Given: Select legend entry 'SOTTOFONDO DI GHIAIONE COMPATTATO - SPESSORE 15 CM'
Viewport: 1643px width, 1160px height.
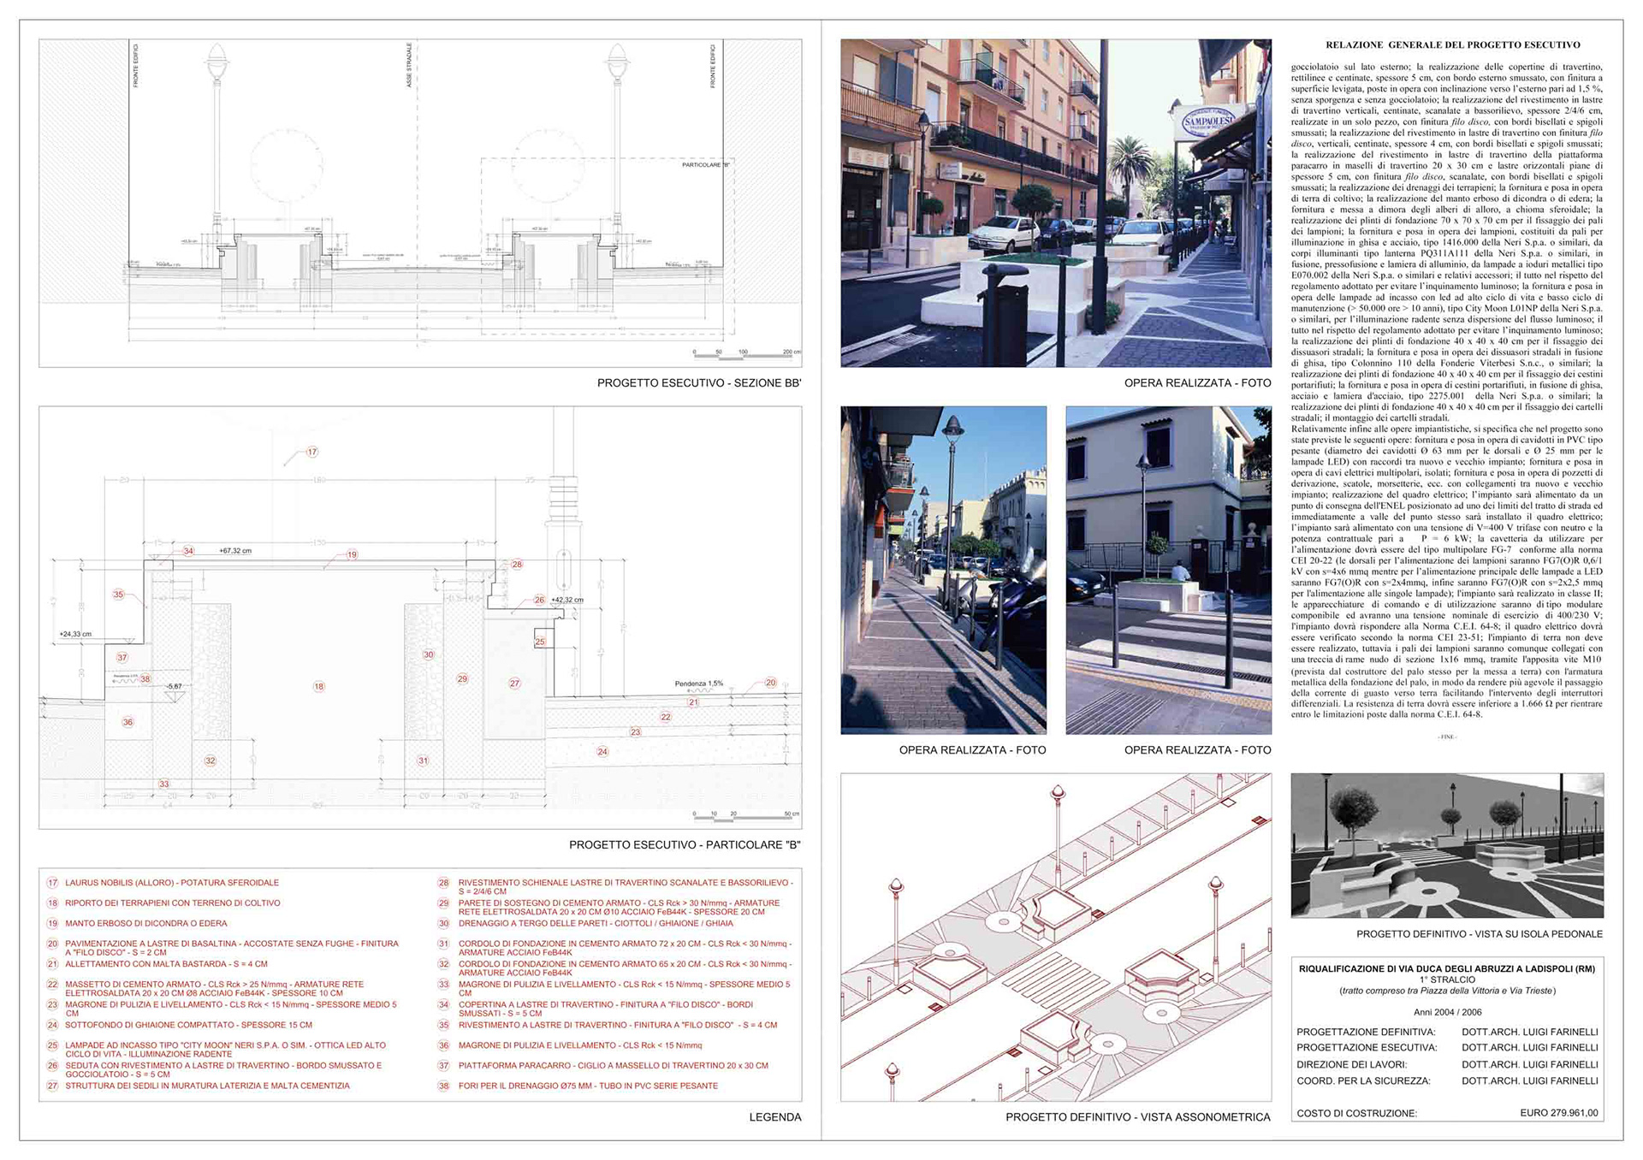Looking at the screenshot, I should pyautogui.click(x=188, y=1025).
